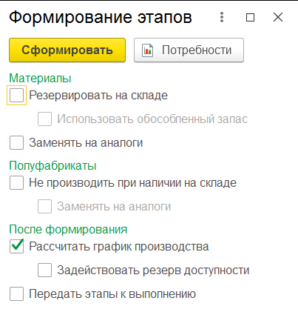The width and height of the screenshot is (298, 312).
Task: Click the Рассчитать график производства label text
Action: point(119,247)
